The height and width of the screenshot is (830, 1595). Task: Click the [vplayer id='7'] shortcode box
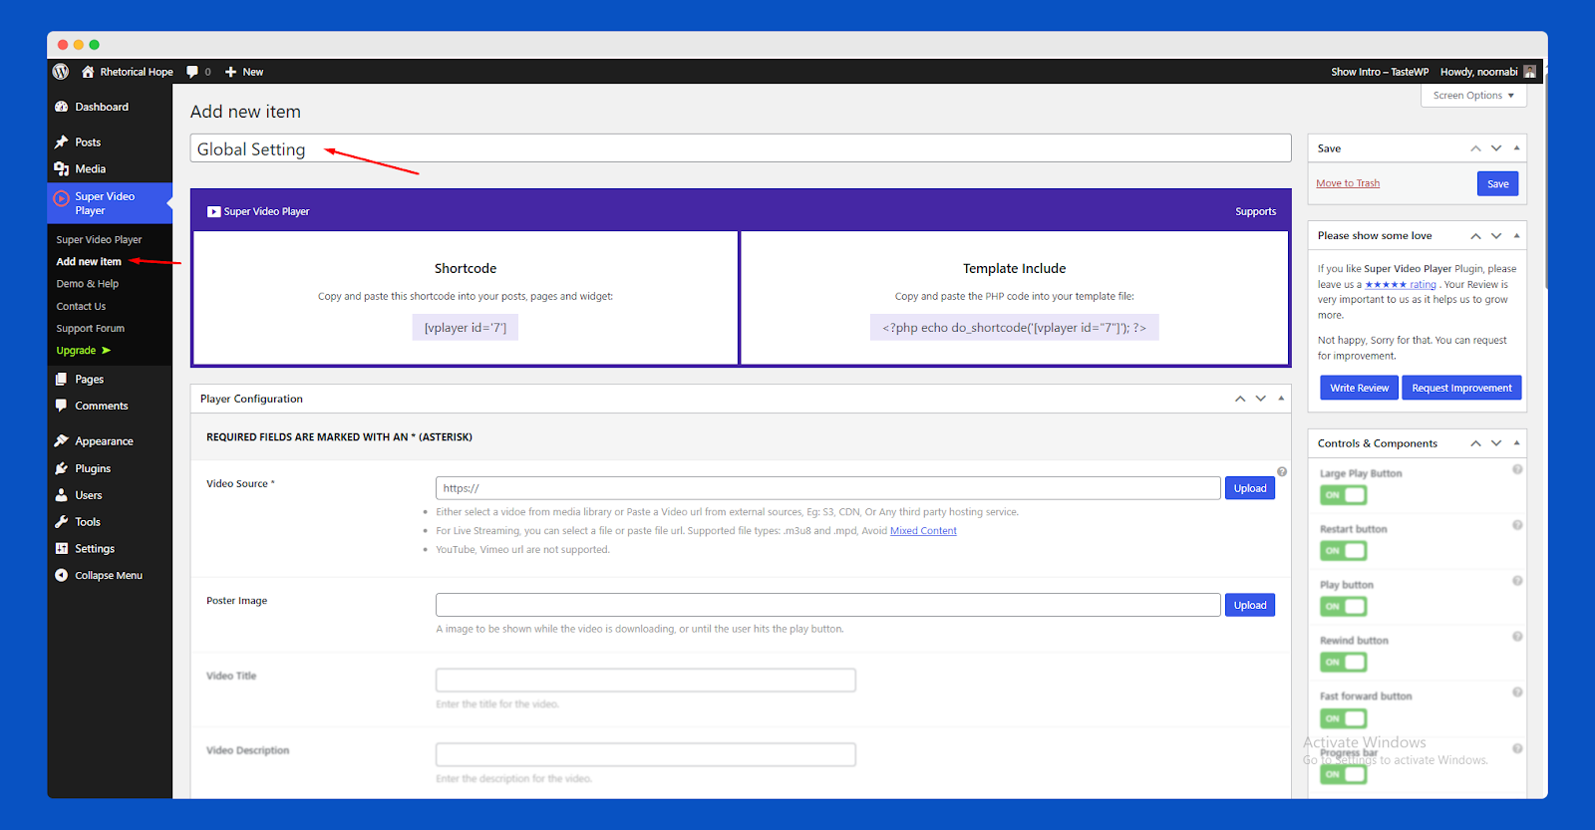pyautogui.click(x=465, y=328)
